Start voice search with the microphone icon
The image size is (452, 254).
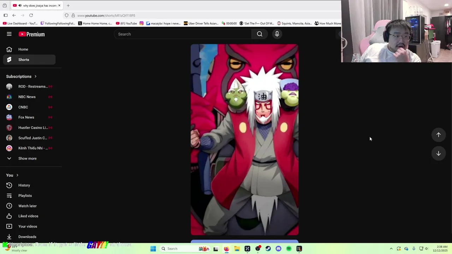(277, 34)
